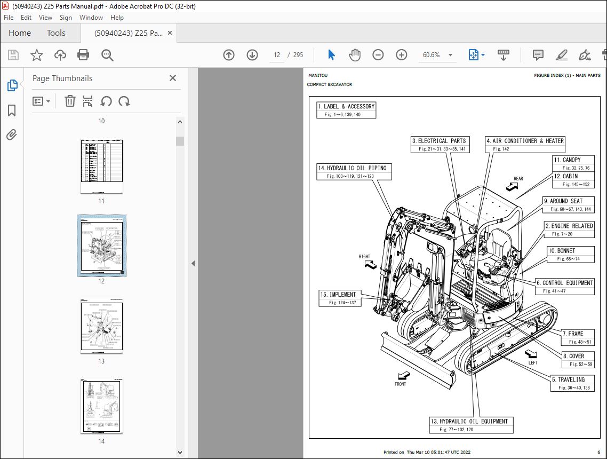Click the '6. CONTROL EQUIPMENT' label
Viewport: 607px width, 459px height.
tap(565, 287)
